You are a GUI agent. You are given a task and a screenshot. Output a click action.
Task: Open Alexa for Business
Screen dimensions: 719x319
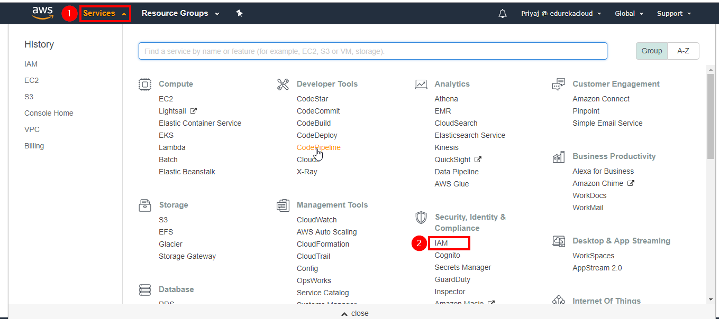[603, 171]
